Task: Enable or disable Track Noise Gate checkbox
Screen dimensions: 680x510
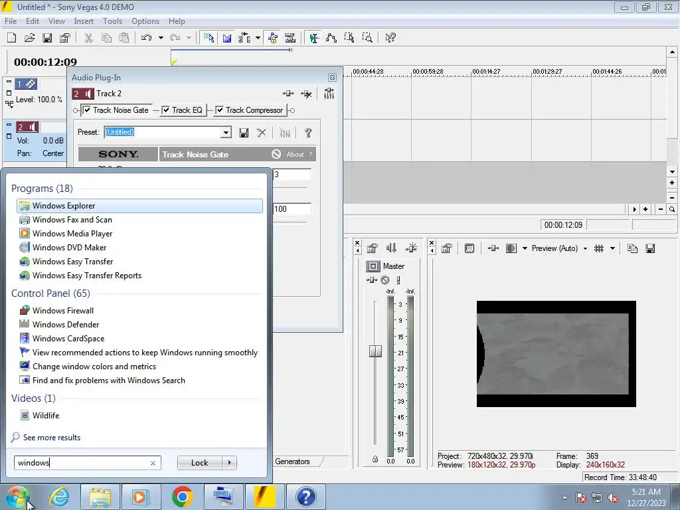Action: coord(87,110)
